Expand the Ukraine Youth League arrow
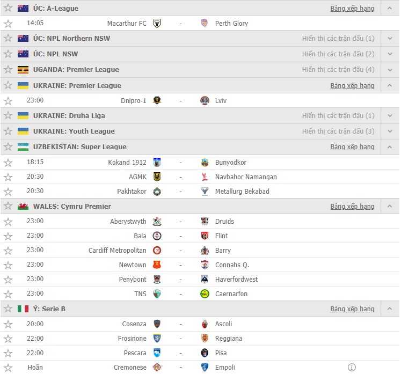The height and width of the screenshot is (374, 401). pyautogui.click(x=390, y=131)
